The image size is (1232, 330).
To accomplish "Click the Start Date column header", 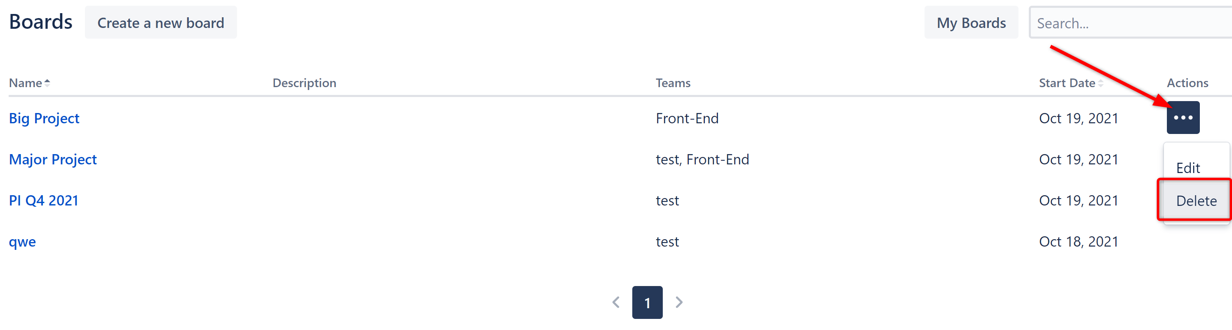I will [x=1066, y=83].
